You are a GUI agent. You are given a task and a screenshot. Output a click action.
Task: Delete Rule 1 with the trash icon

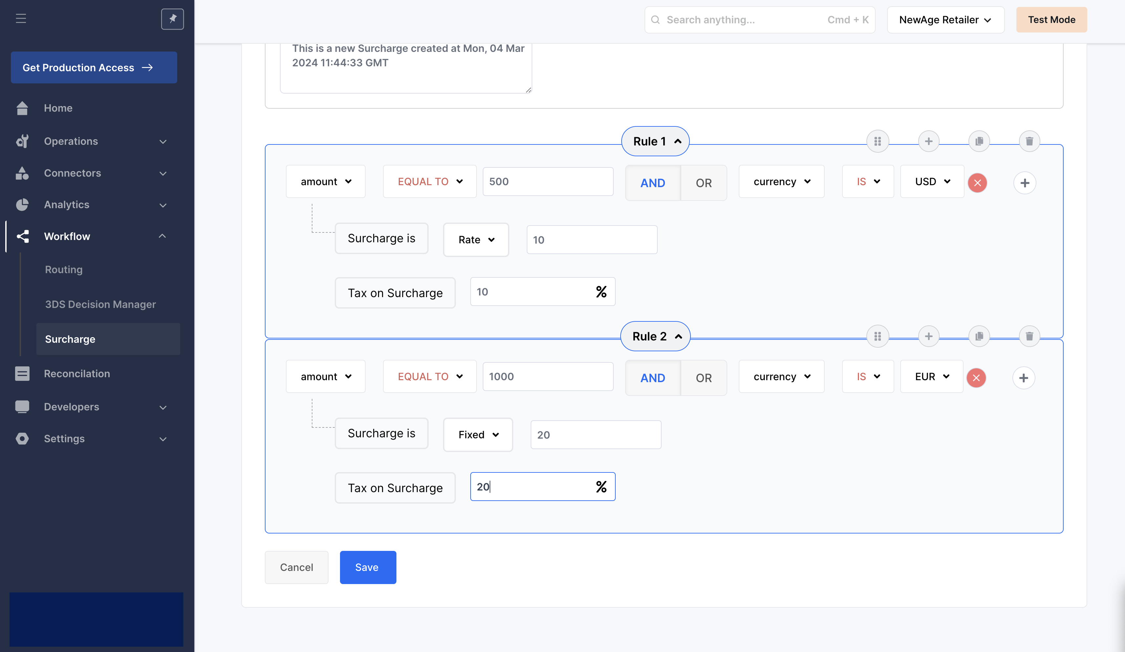click(x=1029, y=141)
